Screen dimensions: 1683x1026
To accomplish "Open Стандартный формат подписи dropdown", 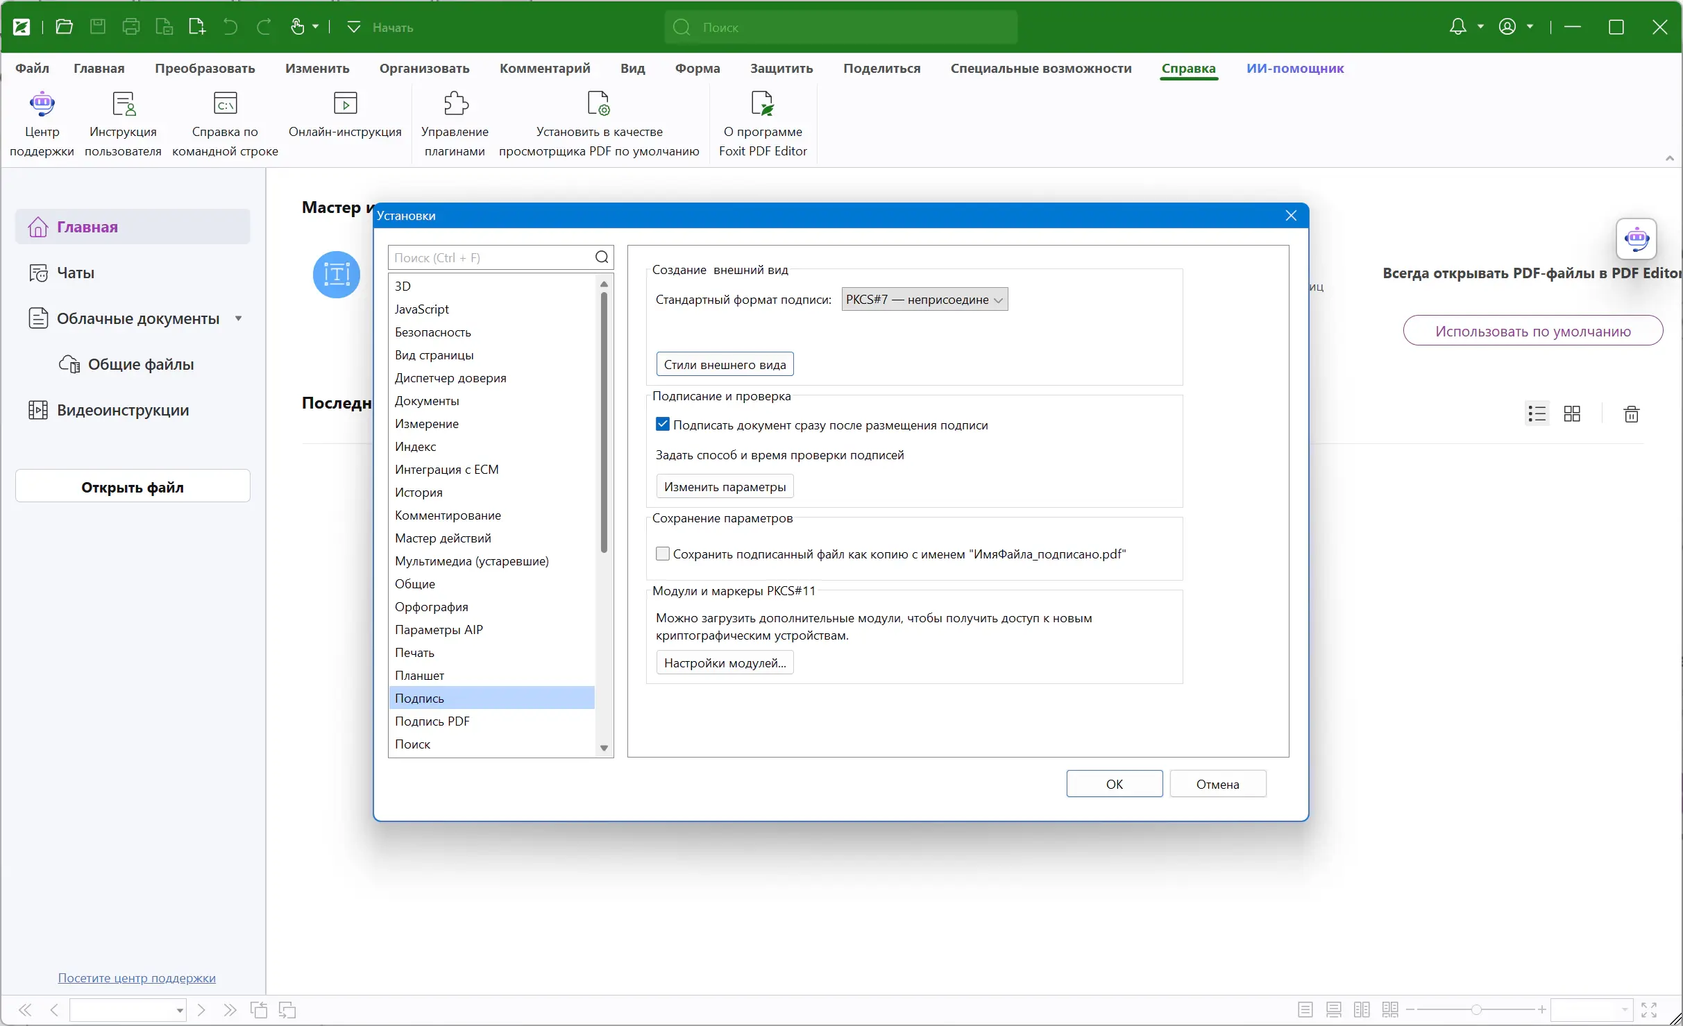I will pos(924,300).
